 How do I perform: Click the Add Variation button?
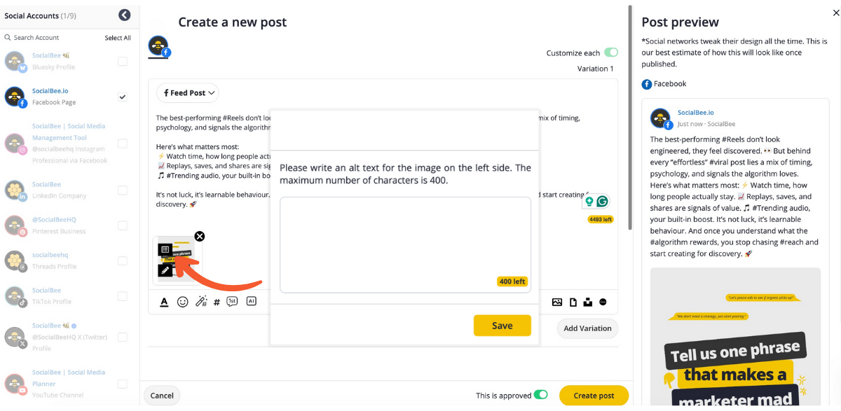pos(587,328)
